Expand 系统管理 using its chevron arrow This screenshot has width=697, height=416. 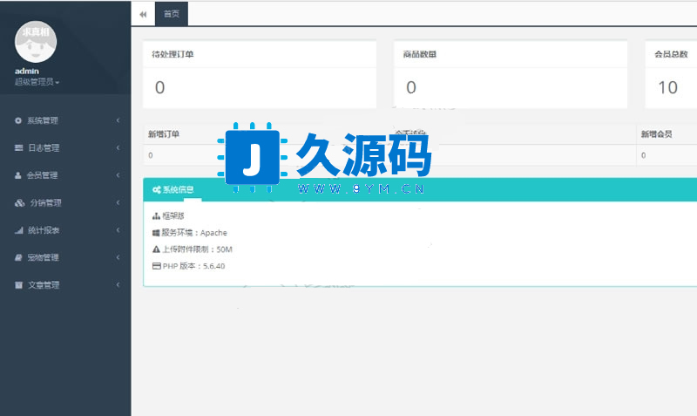click(118, 120)
